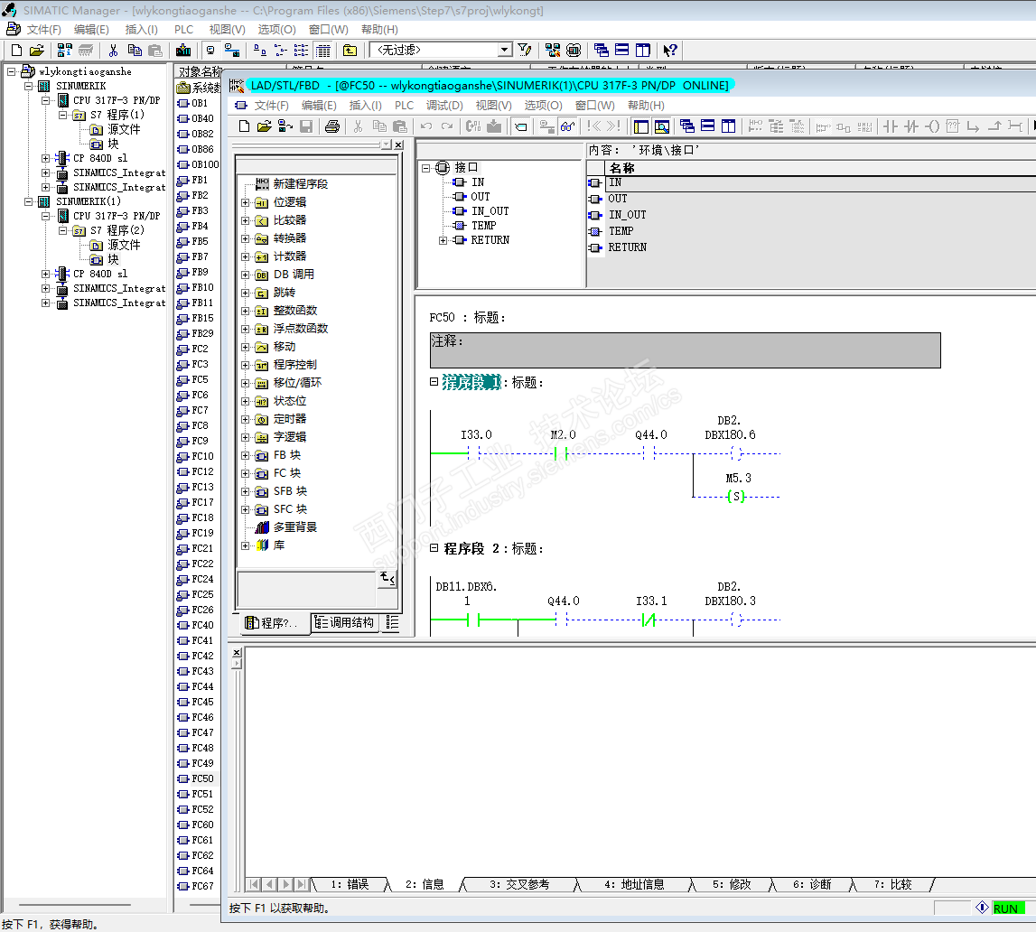Viewport: 1036px width, 932px height.
Task: Click the context help arrow icon
Action: tap(670, 51)
